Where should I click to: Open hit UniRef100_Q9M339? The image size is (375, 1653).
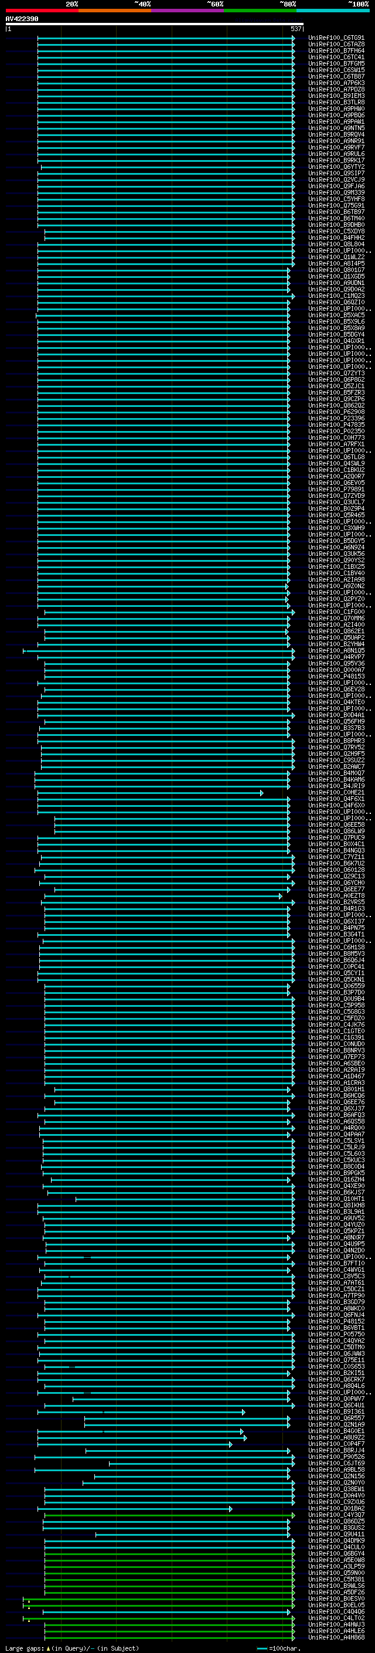(336, 192)
